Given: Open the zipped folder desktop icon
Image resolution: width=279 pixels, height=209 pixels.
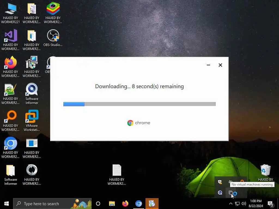Looking at the screenshot, I should [x=32, y=8].
